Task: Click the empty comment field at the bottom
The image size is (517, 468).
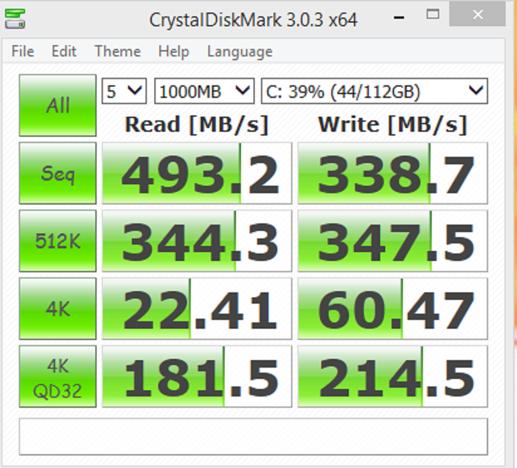Action: coord(253,437)
